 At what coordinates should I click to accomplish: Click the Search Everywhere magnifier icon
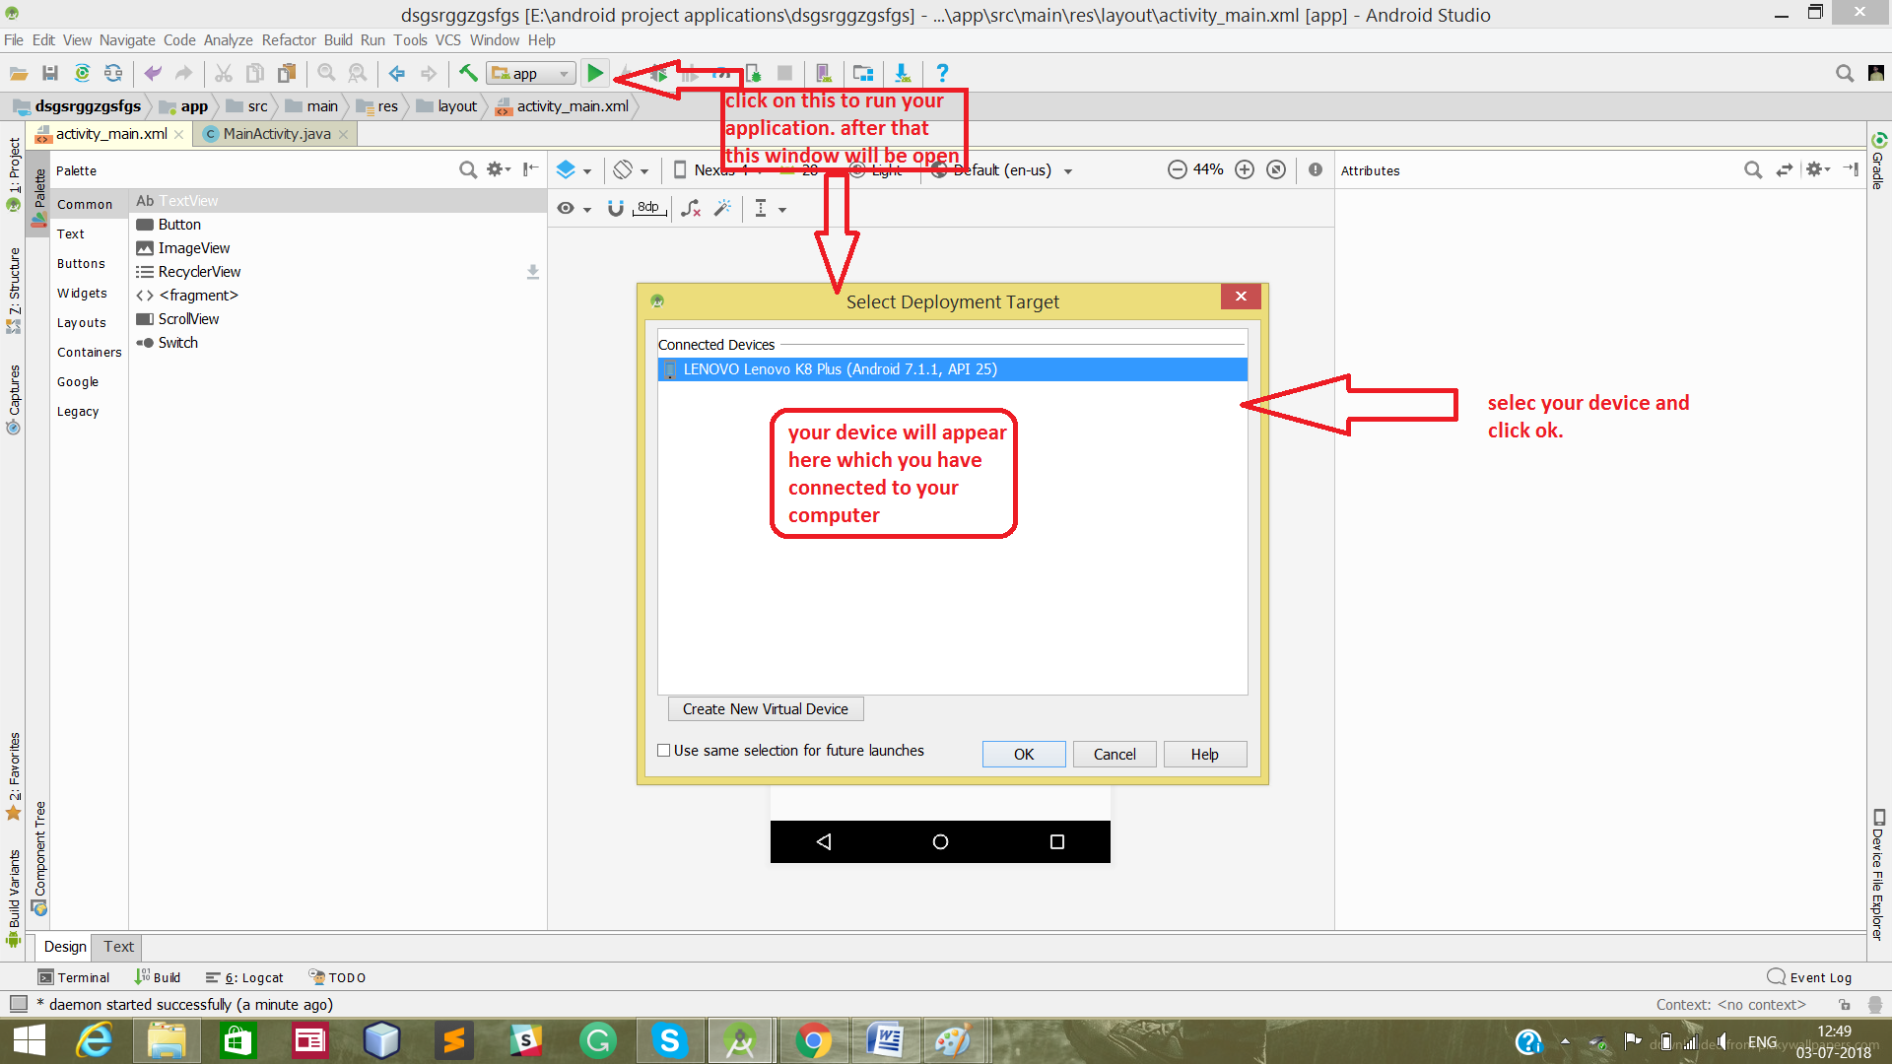click(x=1845, y=73)
